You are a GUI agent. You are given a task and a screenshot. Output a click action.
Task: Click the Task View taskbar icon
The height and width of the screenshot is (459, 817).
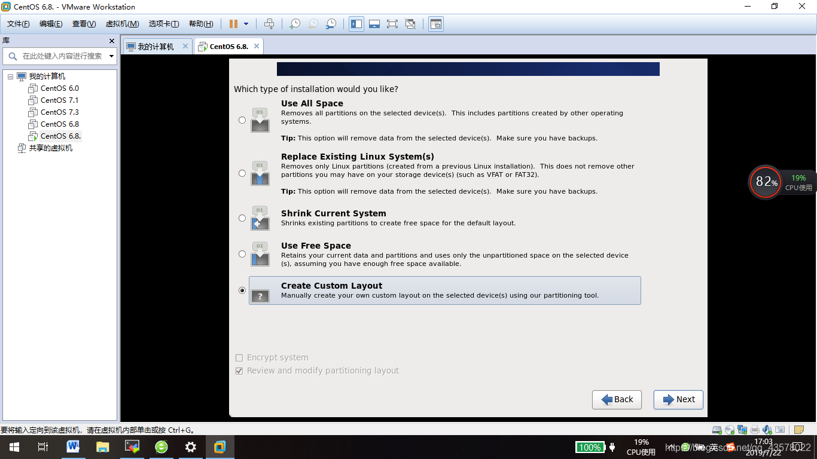coord(43,447)
